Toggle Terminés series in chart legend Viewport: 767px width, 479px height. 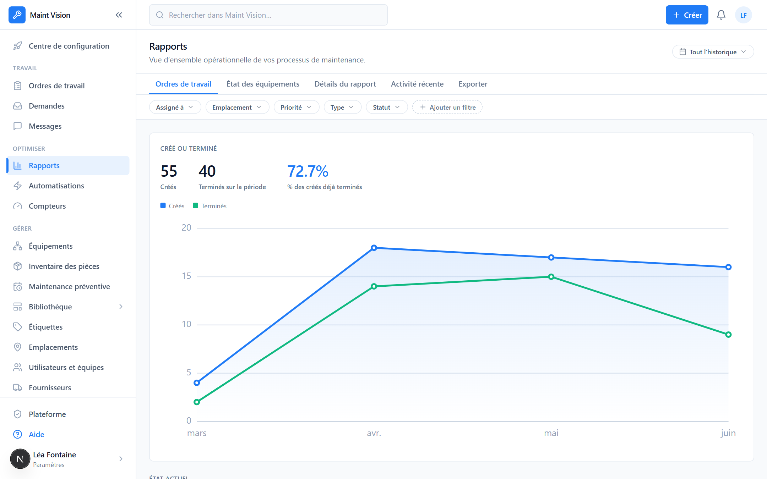click(x=210, y=206)
